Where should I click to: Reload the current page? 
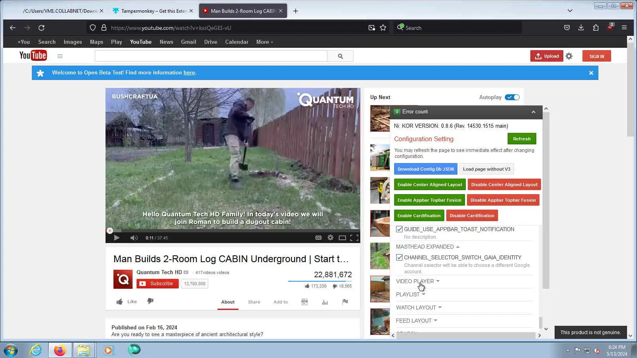pyautogui.click(x=41, y=28)
